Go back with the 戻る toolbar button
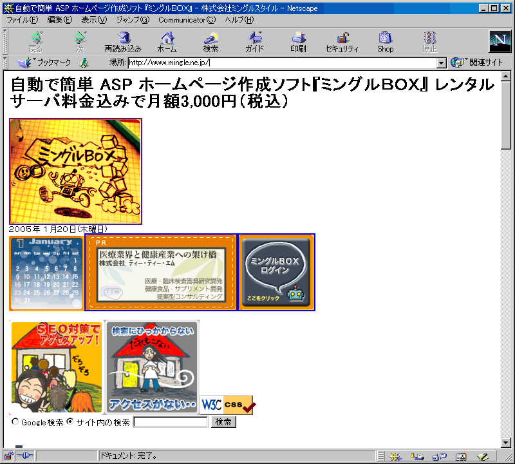 (36, 42)
